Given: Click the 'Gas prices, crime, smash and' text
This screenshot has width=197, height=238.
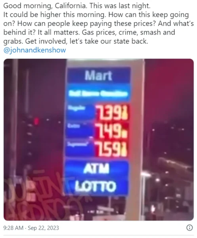Looking at the screenshot, I should click(x=128, y=33).
